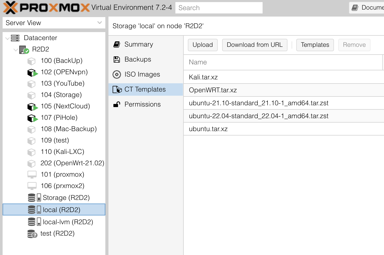Click the Upload button
Viewport: 384px width, 255px height.
pos(203,45)
